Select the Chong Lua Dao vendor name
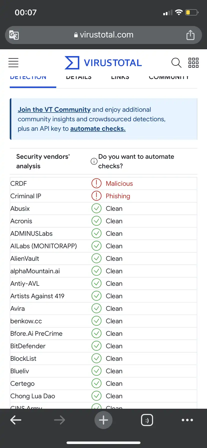This screenshot has height=448, width=207. [x=32, y=396]
